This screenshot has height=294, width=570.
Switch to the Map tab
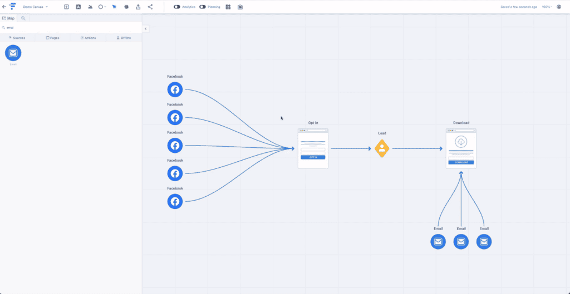point(8,18)
